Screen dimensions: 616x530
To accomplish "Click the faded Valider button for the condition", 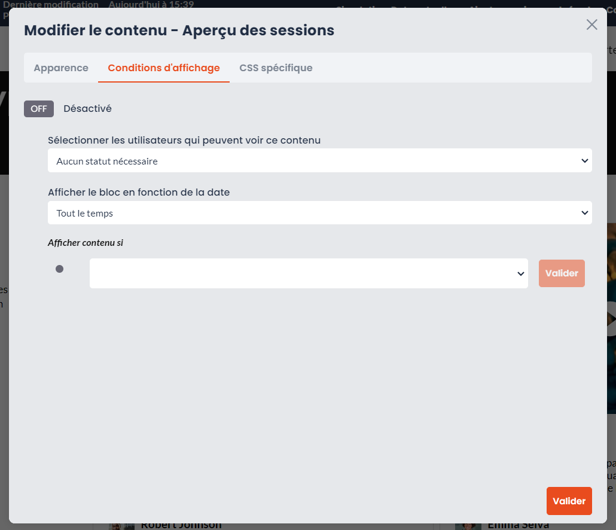I will click(x=562, y=273).
